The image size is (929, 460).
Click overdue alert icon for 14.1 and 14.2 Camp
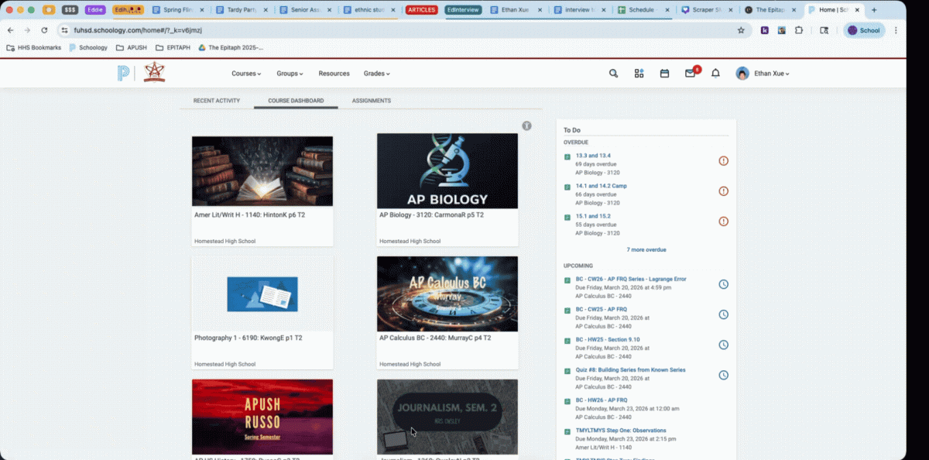(x=724, y=191)
